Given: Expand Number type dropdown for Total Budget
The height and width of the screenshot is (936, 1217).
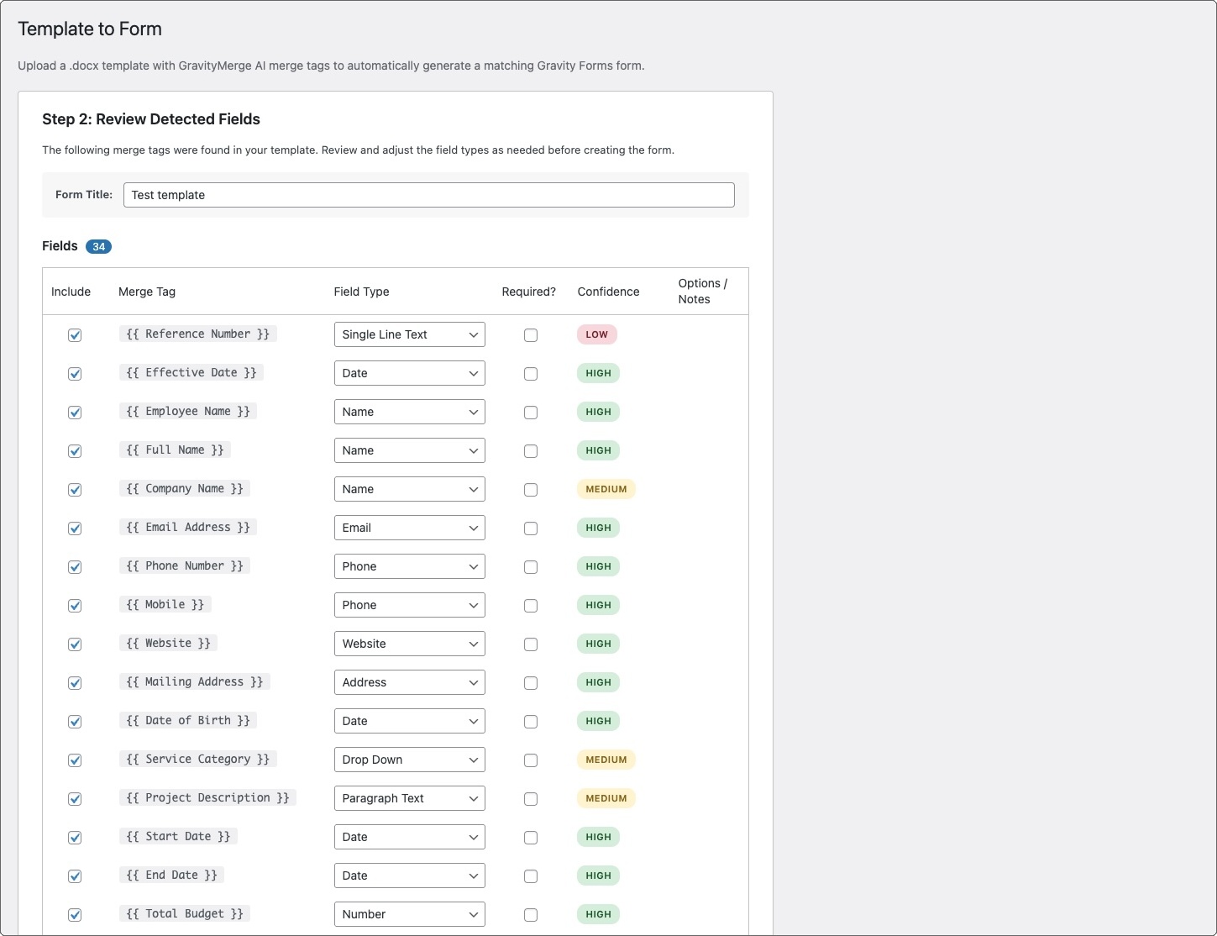Looking at the screenshot, I should (409, 914).
